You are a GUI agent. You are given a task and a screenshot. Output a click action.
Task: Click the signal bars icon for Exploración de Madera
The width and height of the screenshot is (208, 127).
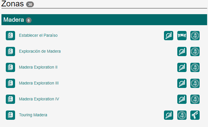(x=182, y=51)
